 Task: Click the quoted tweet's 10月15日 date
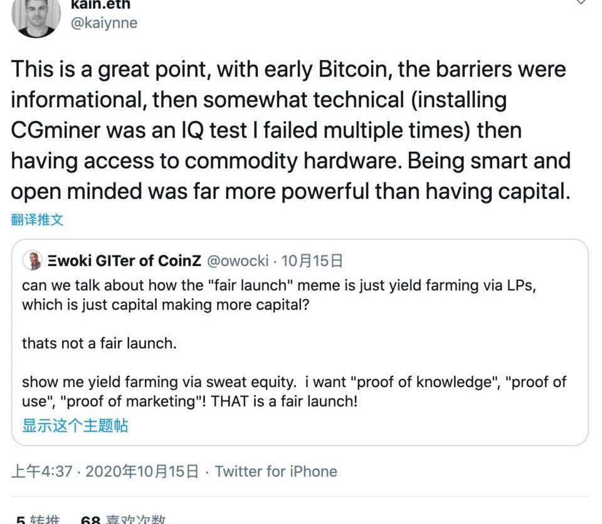[x=312, y=260]
